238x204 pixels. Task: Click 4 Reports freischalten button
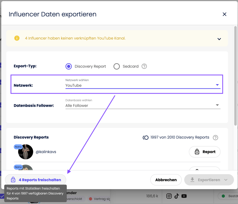[36, 180]
